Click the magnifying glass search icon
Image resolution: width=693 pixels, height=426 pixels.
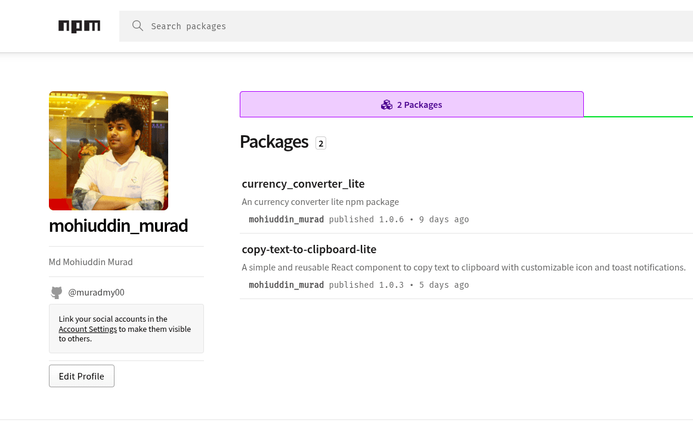138,26
